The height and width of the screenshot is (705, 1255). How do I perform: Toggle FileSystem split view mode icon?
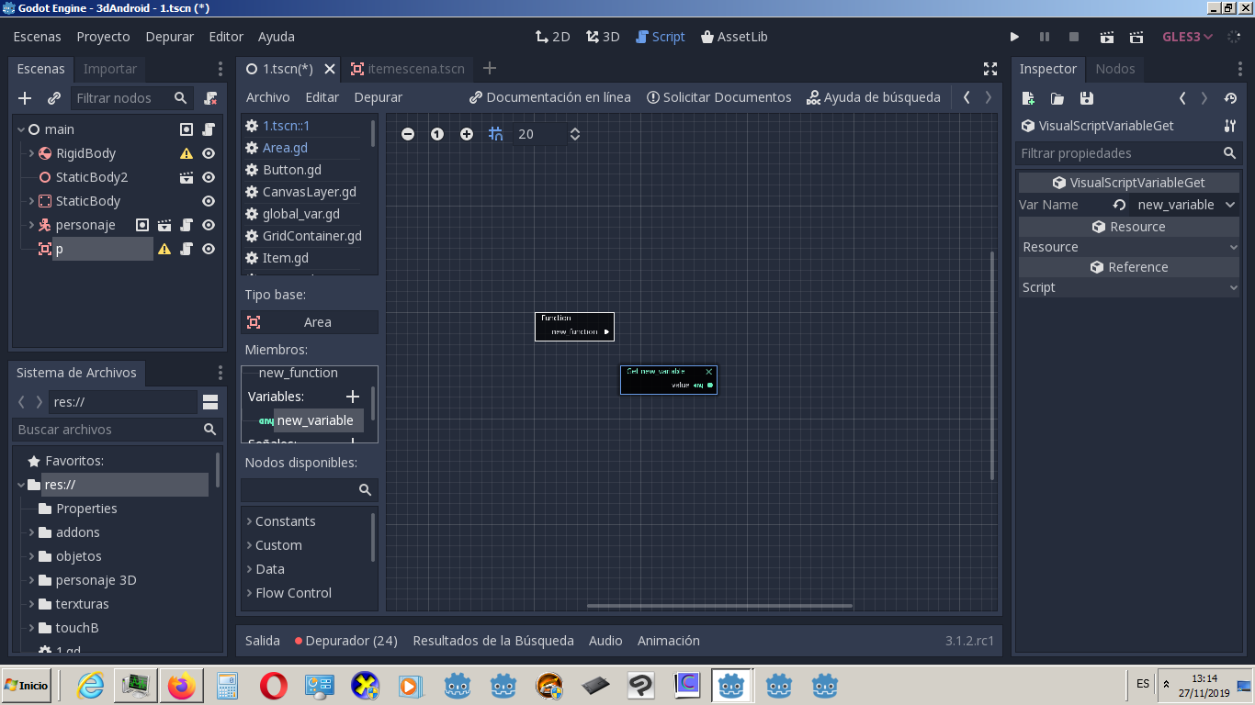click(x=210, y=402)
